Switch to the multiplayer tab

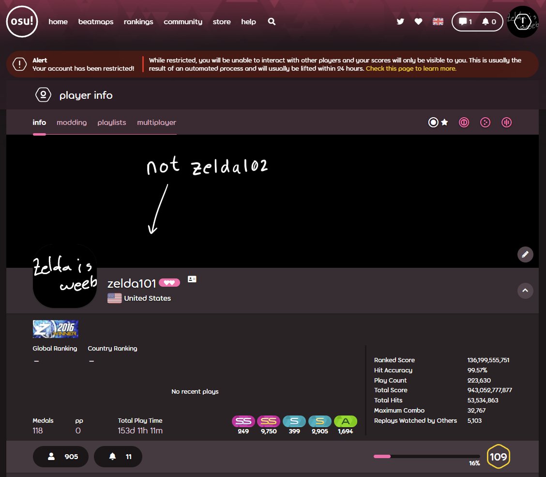coord(157,123)
